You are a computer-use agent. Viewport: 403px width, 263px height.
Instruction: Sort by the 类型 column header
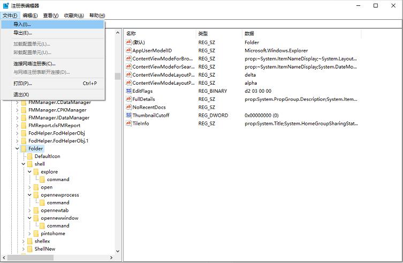pyautogui.click(x=219, y=33)
